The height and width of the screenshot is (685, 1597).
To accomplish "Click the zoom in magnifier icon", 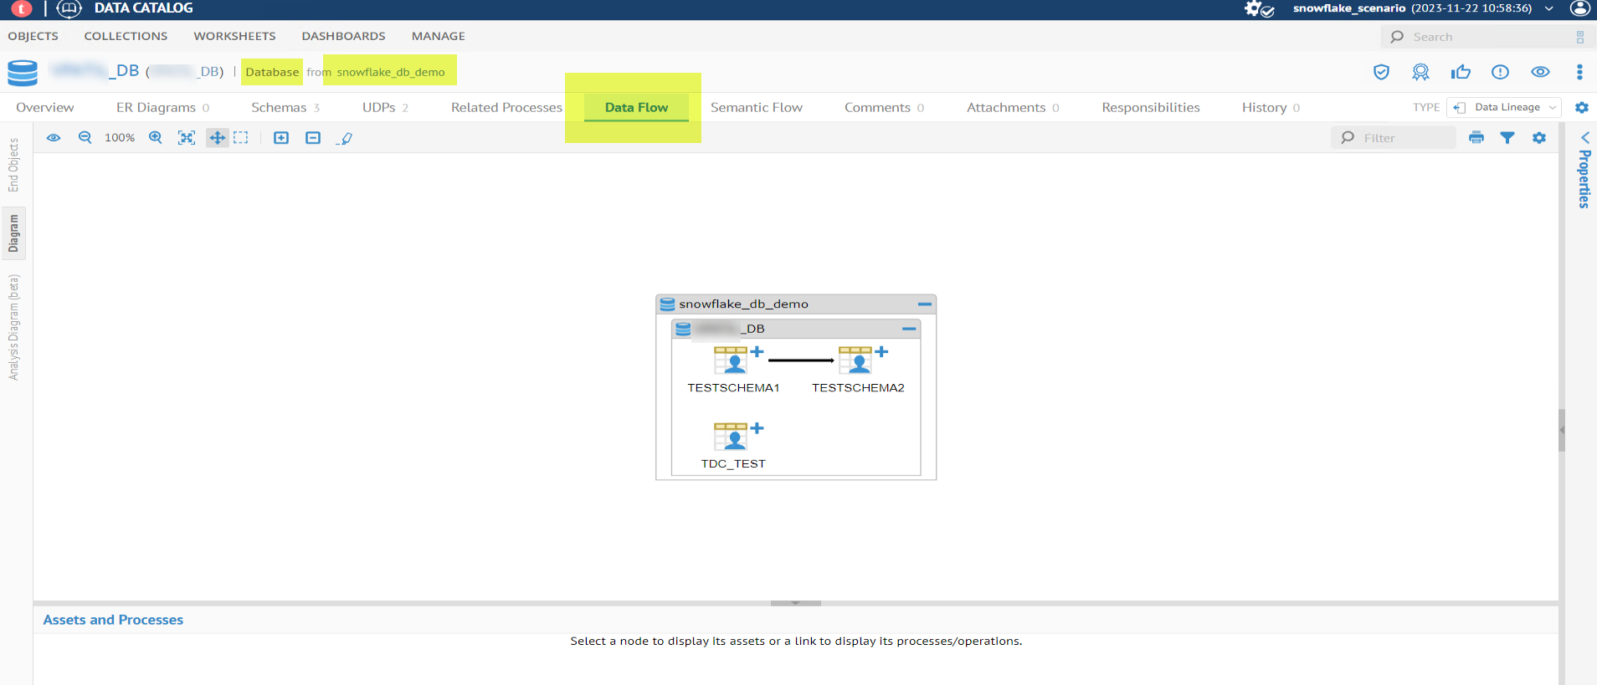I will point(156,138).
